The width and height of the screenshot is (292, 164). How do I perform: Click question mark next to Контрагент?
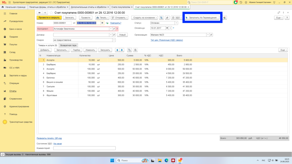(x=117, y=29)
